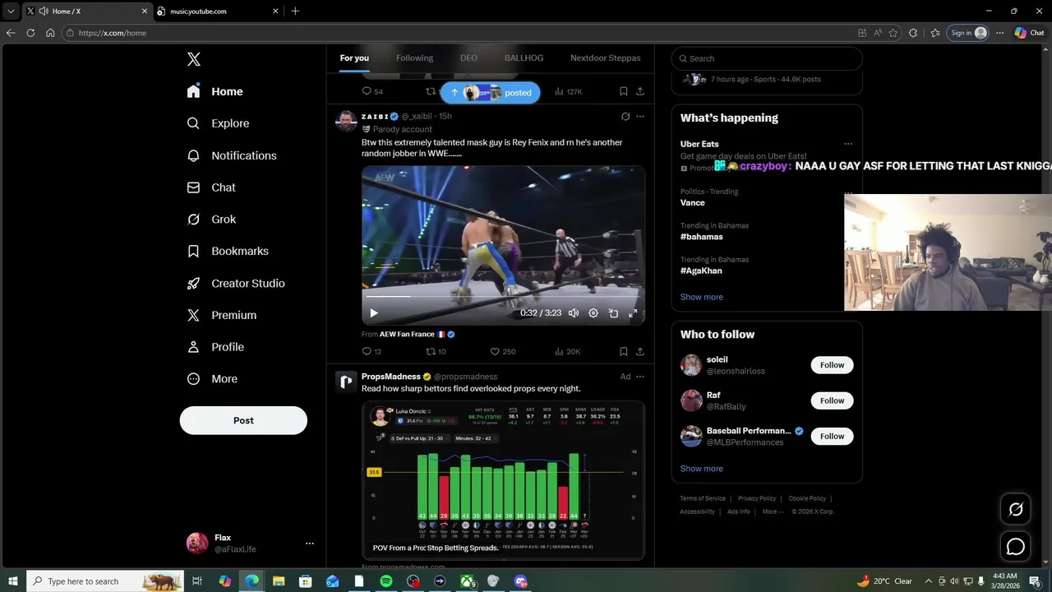Seek on the video progress bar
Screen dimensions: 1052x592
(503, 297)
